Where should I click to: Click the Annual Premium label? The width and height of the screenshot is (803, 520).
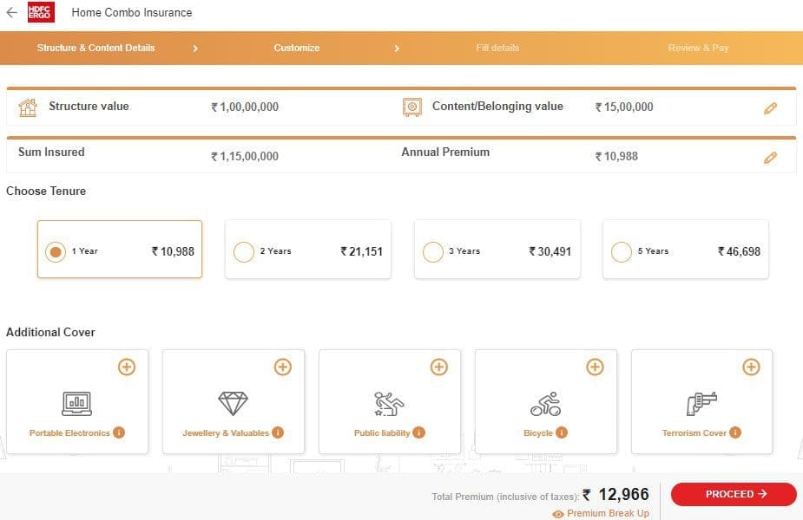(x=445, y=153)
